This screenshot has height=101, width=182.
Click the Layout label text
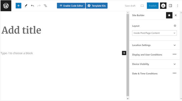point(136,26)
